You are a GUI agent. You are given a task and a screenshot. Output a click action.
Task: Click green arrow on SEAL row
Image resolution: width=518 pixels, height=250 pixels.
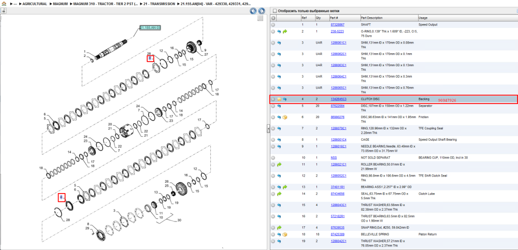[x=279, y=194]
